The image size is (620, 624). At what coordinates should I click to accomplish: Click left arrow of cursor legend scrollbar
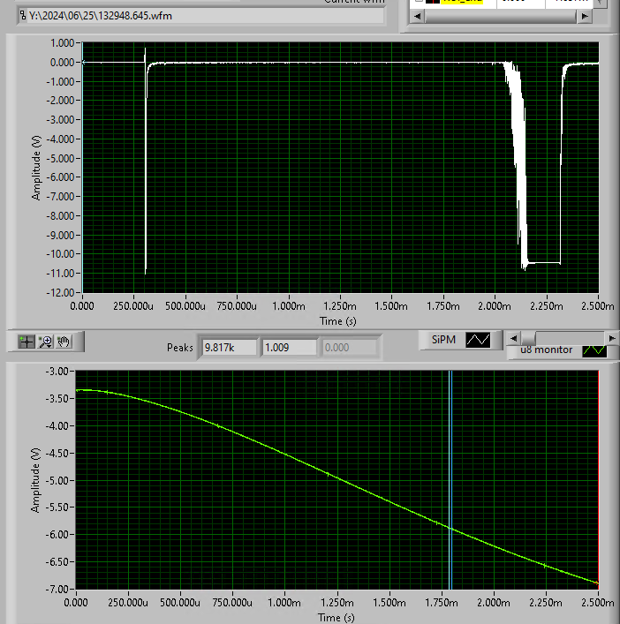click(418, 16)
